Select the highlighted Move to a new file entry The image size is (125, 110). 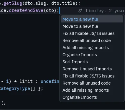click(x=92, y=19)
